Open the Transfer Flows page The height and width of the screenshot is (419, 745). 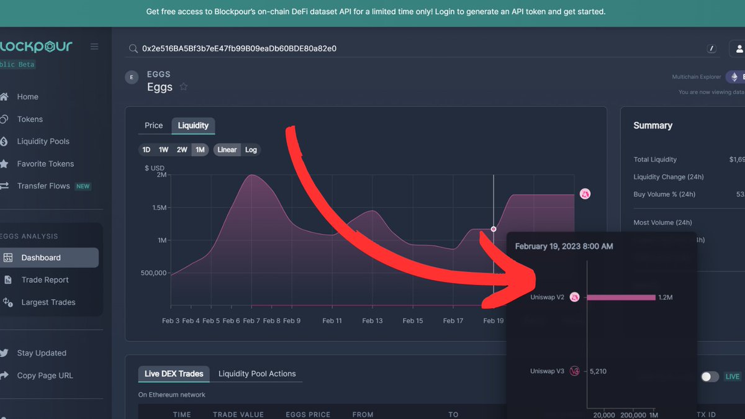pos(43,186)
